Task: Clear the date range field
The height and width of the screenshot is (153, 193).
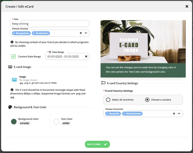Action: click(86, 56)
